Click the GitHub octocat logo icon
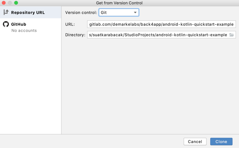The width and height of the screenshot is (239, 148). point(6,24)
